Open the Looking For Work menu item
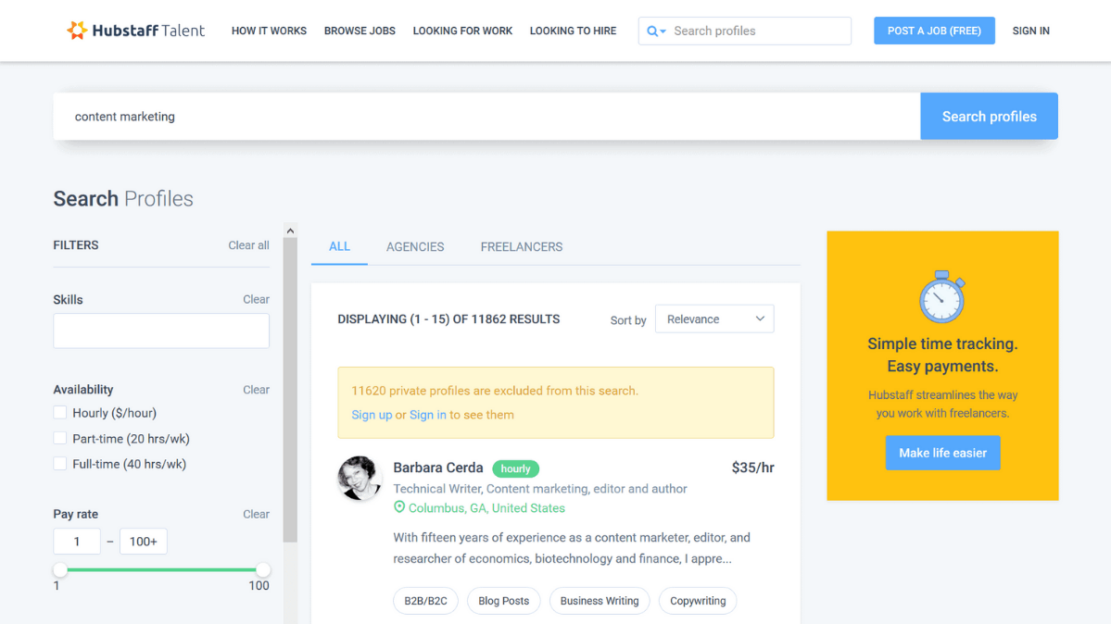The width and height of the screenshot is (1111, 624). point(462,31)
